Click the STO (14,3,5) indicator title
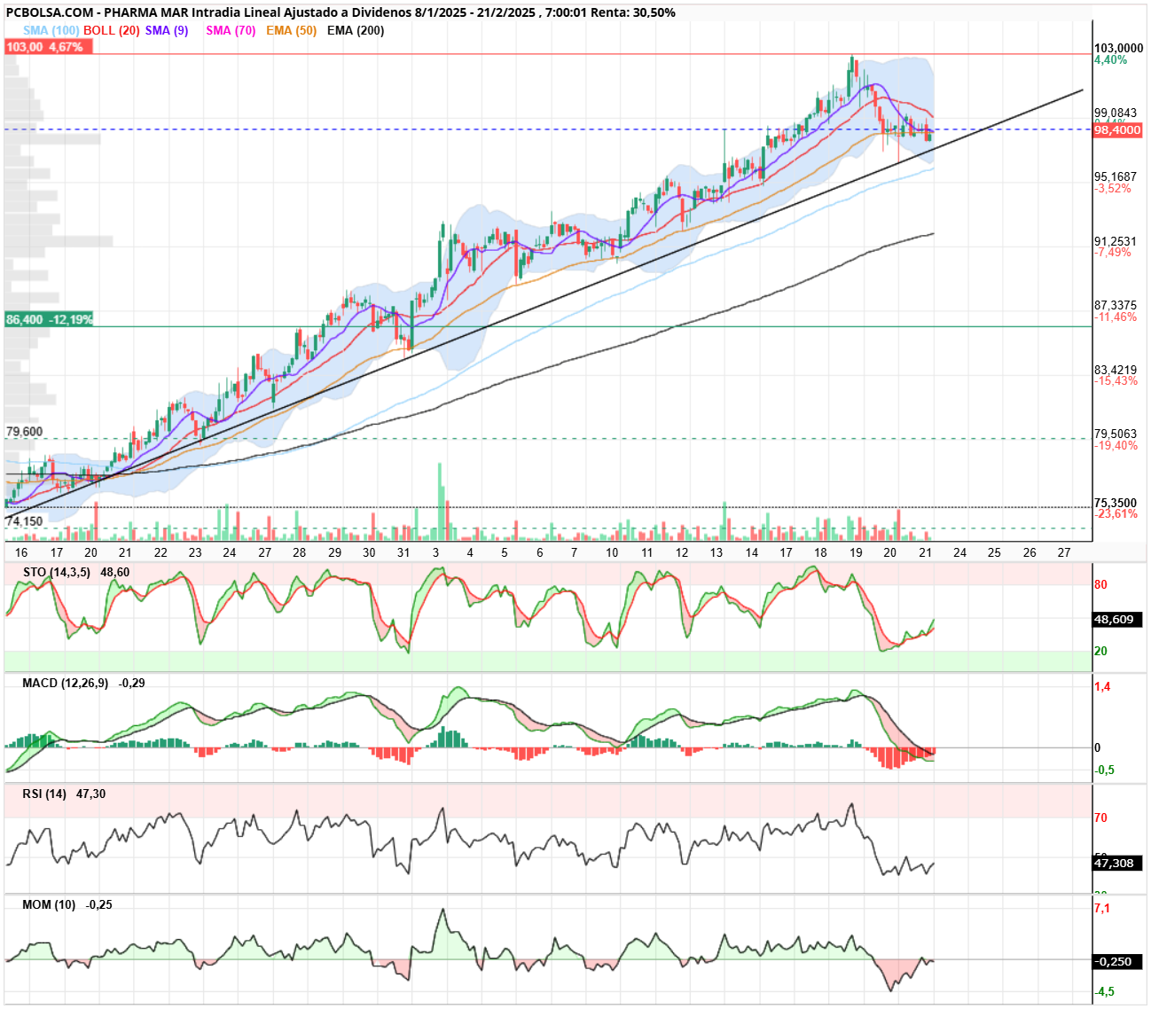 tap(56, 572)
